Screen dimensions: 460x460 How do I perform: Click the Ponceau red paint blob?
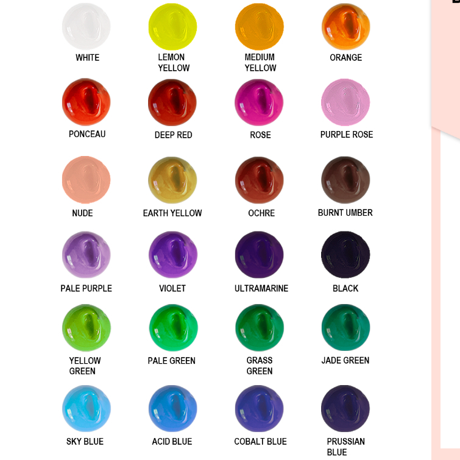tap(87, 102)
